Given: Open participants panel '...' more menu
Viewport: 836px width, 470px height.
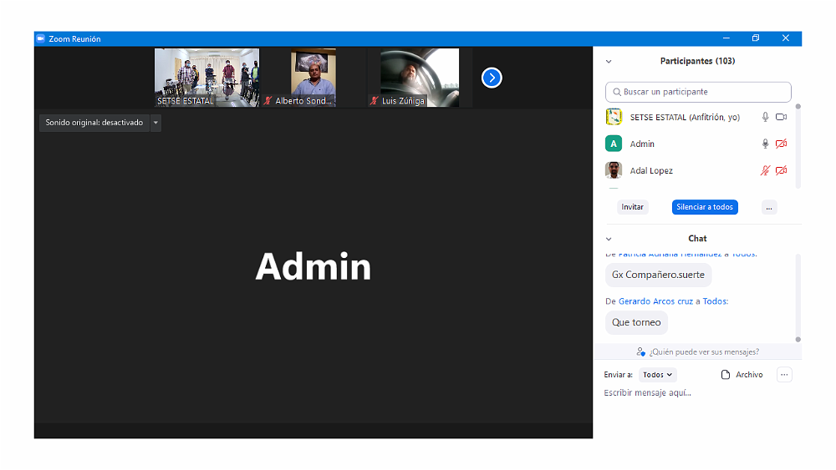Looking at the screenshot, I should click(x=769, y=207).
